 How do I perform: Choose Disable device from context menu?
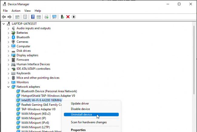click(91, 109)
